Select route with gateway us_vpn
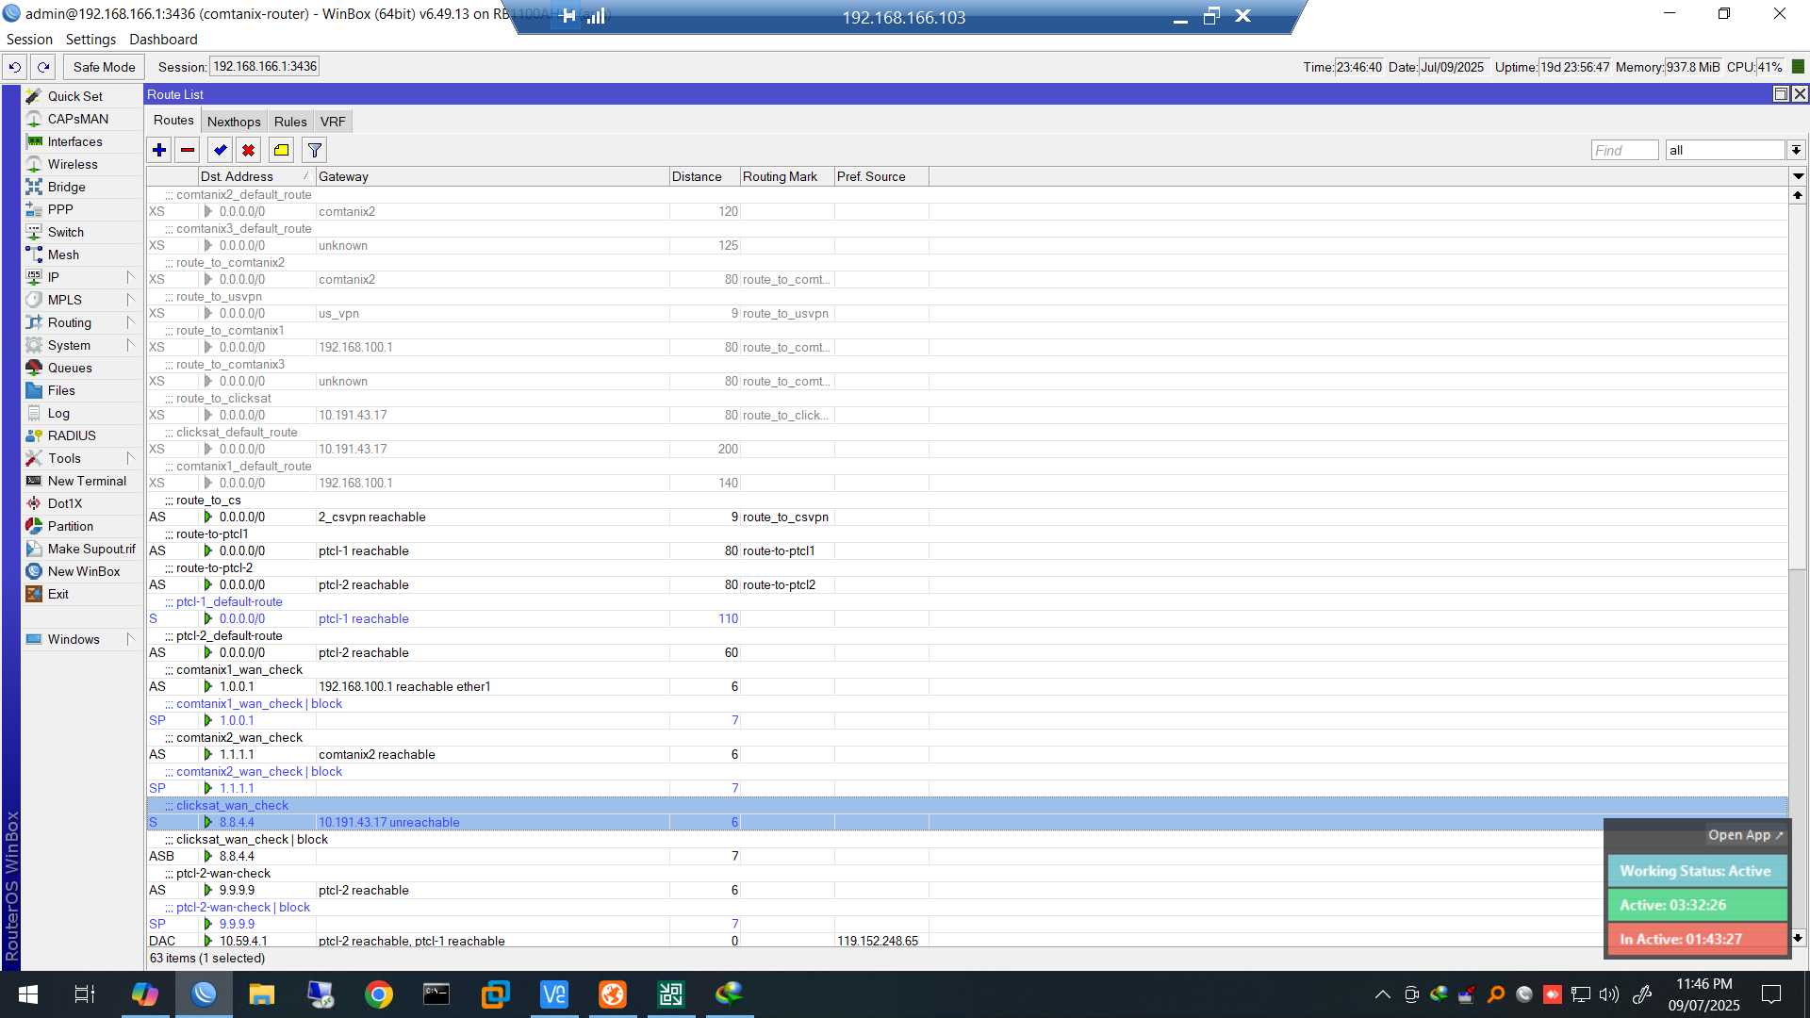Image resolution: width=1810 pixels, height=1018 pixels. 966,313
